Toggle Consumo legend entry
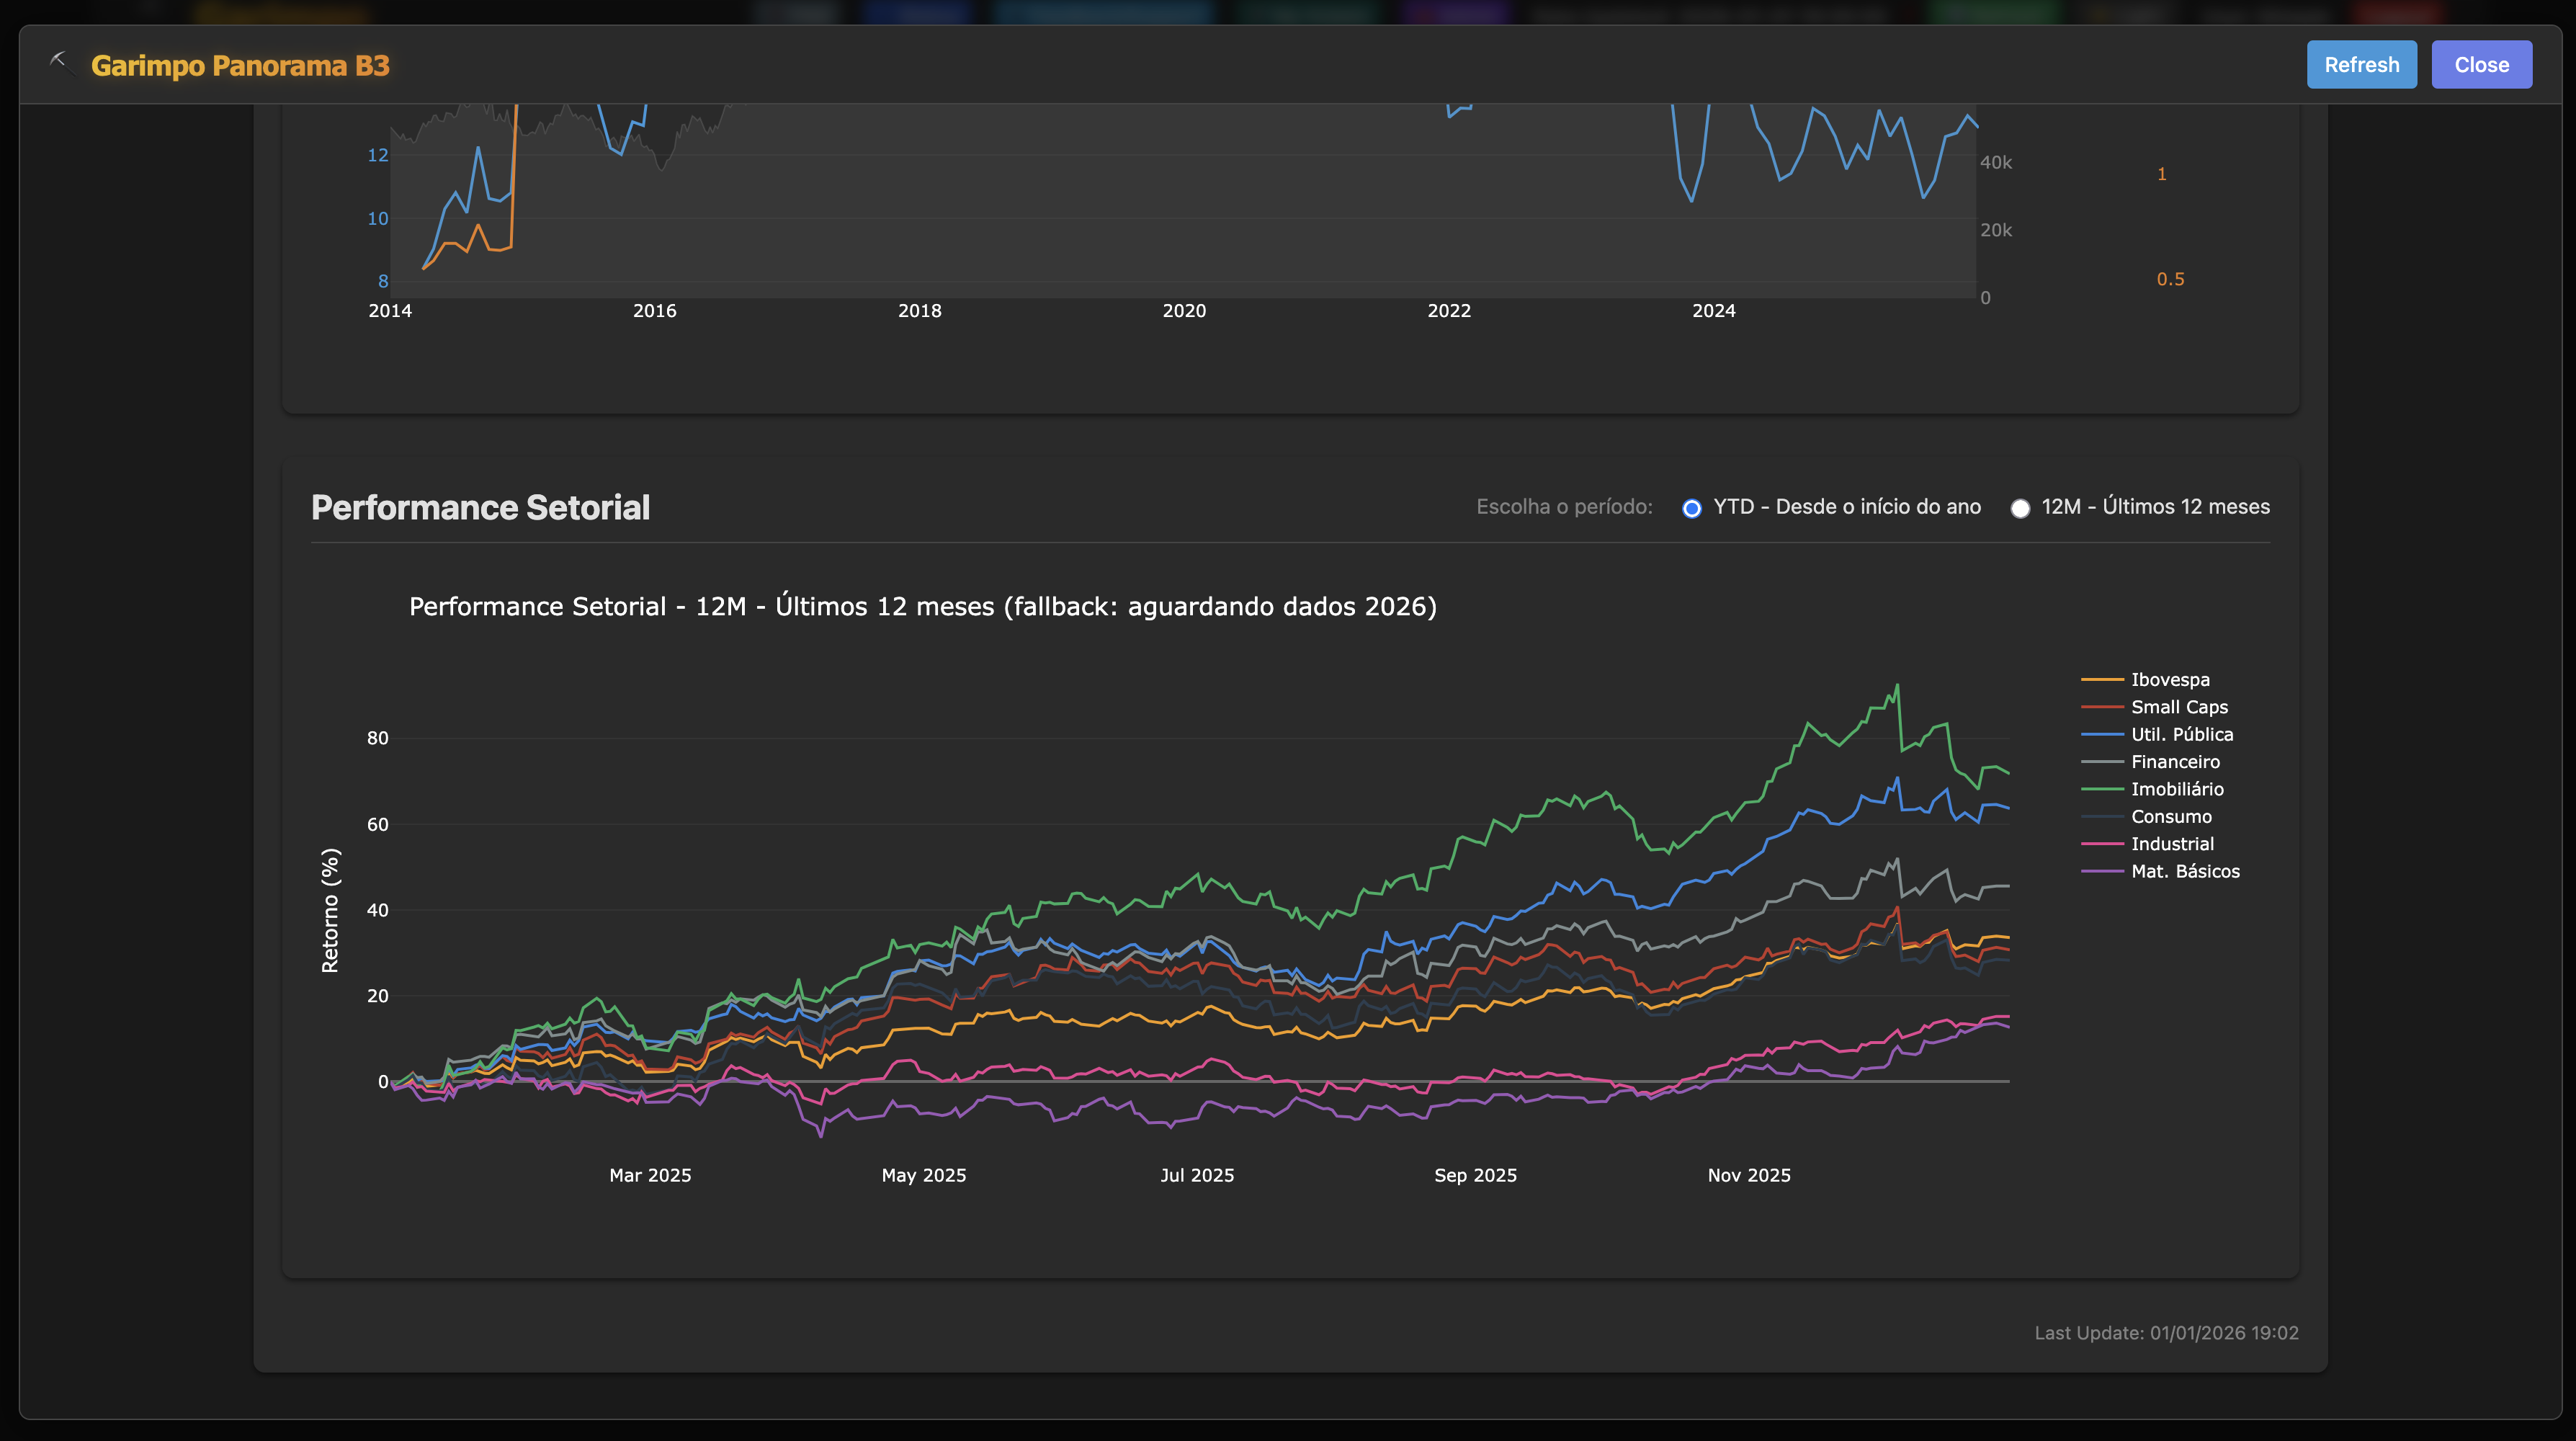2576x1441 pixels. pyautogui.click(x=2170, y=816)
